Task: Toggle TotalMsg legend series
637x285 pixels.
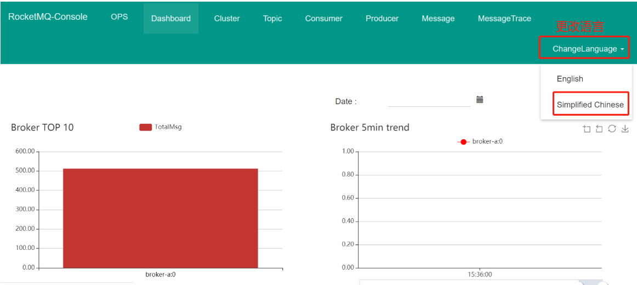Action: (161, 127)
